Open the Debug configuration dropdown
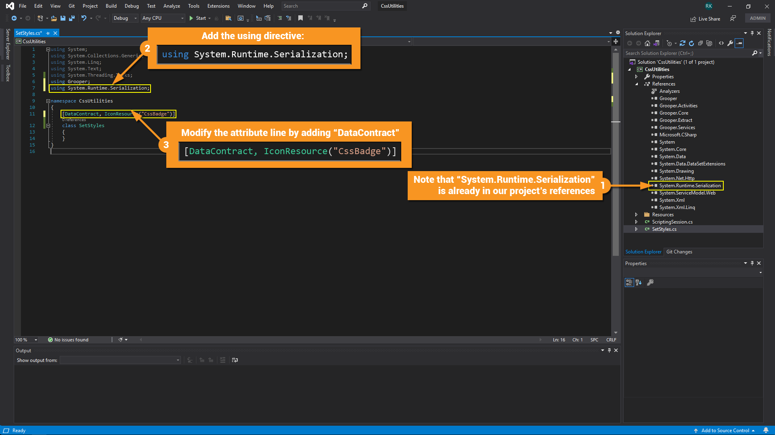This screenshot has height=435, width=775. pos(125,18)
